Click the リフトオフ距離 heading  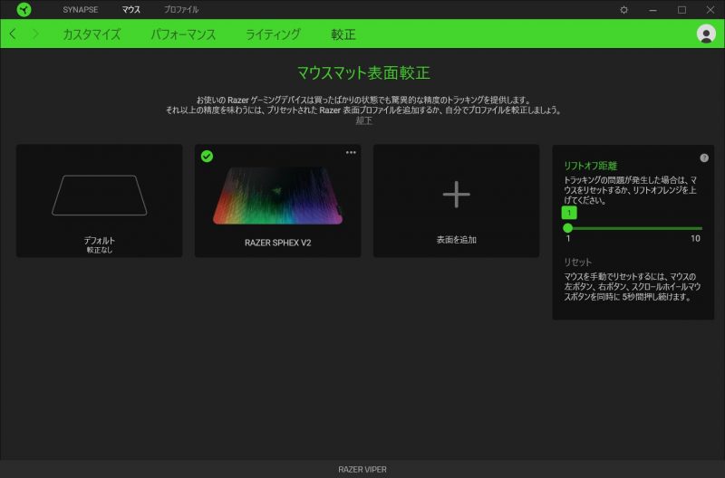(591, 166)
